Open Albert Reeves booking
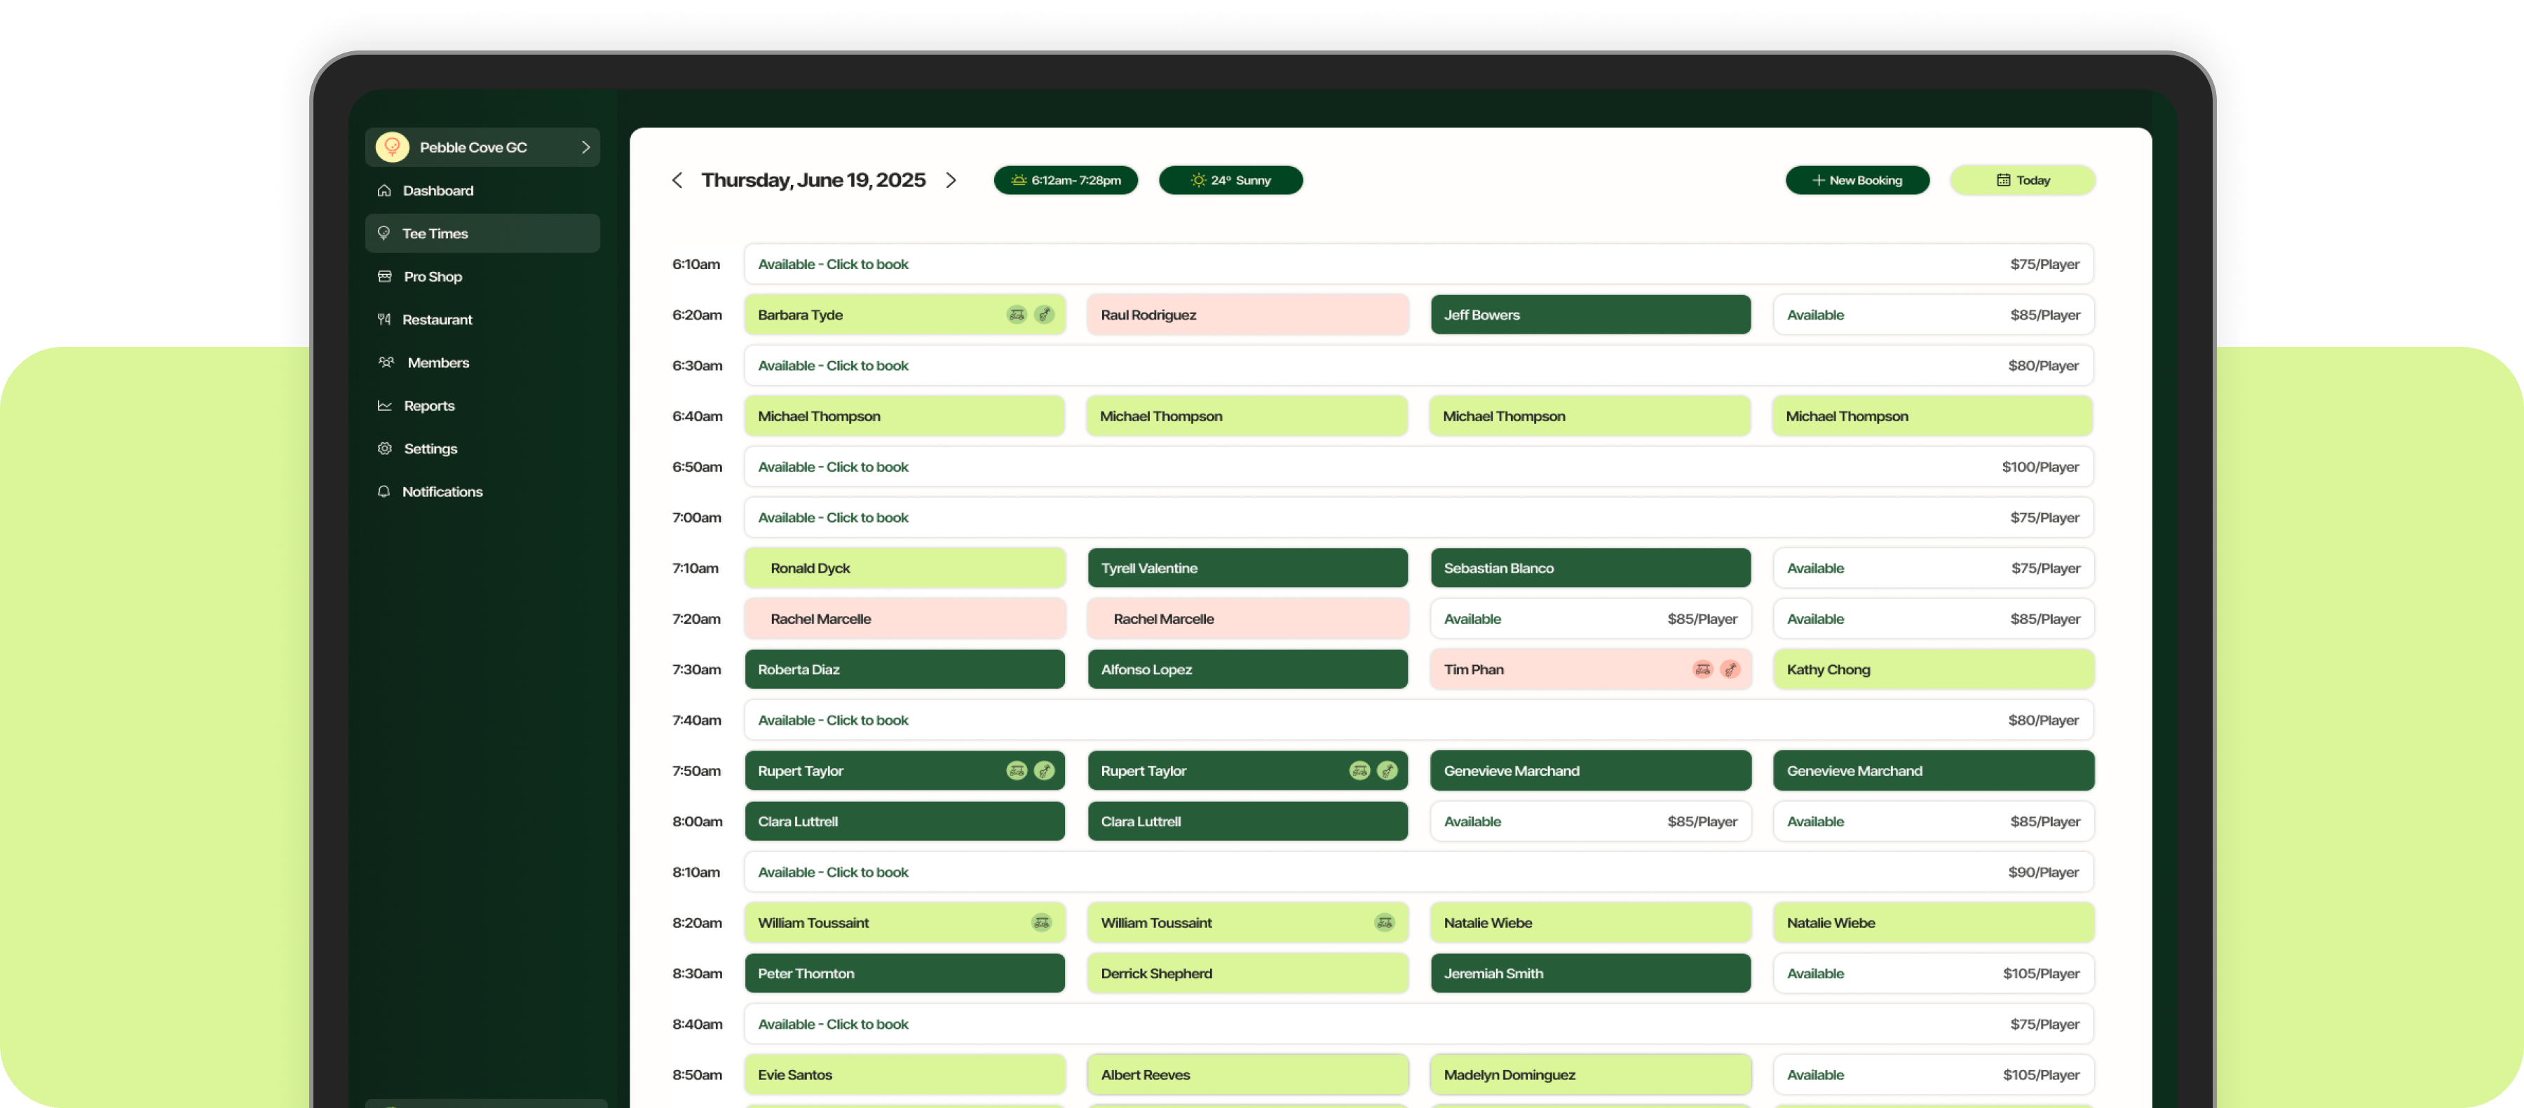Screen dimensions: 2524x1108 (x=1247, y=1074)
